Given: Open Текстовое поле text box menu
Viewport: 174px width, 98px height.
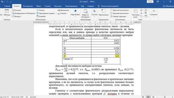Looking at the screenshot, I should coord(135,13).
